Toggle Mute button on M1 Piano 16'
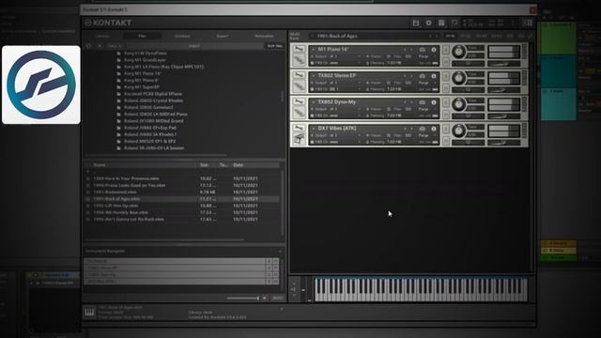Screen dimensions: 601x338 click(446, 61)
